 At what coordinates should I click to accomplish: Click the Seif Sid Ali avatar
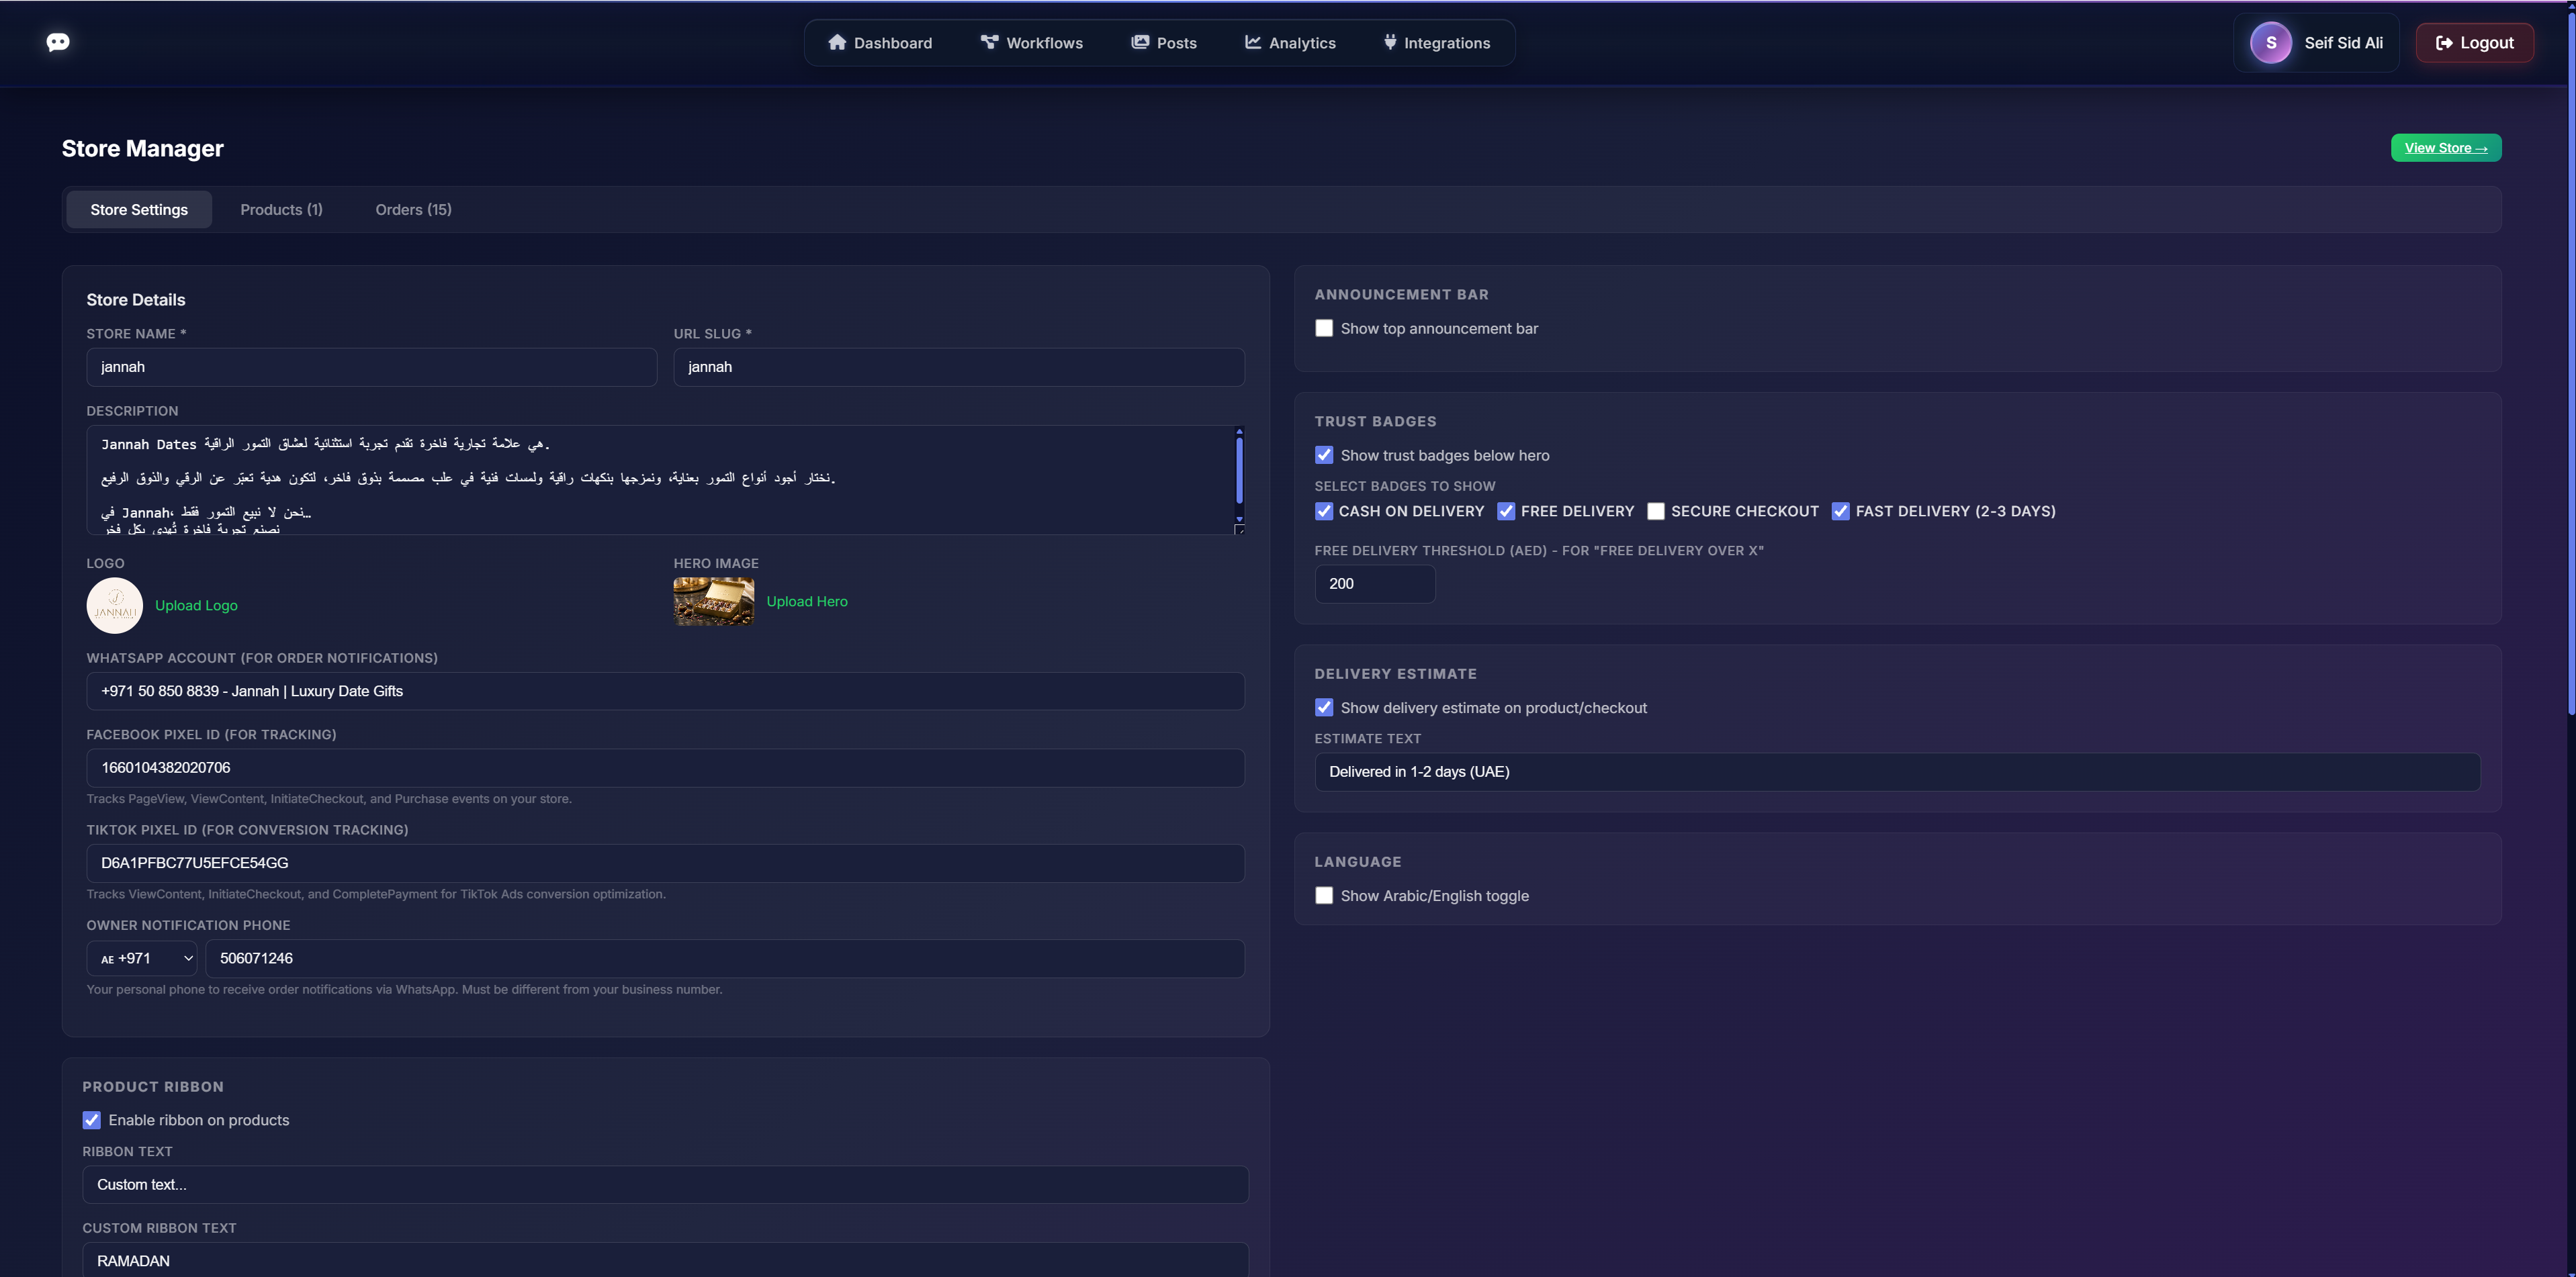[x=2271, y=42]
